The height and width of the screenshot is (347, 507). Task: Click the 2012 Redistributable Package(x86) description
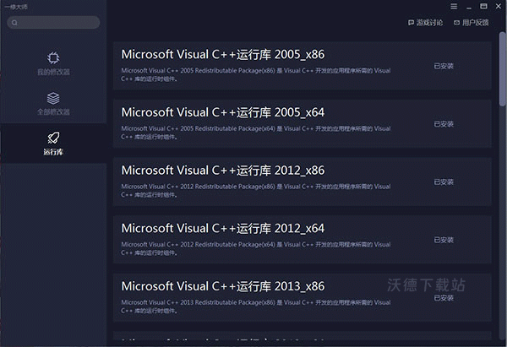click(x=256, y=191)
